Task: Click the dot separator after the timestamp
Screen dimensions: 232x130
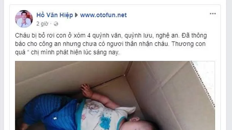Action: pos(51,24)
